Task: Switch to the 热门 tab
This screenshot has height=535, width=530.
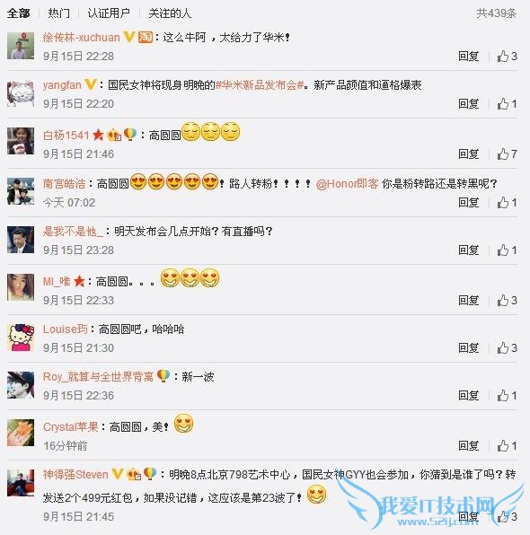Action: pos(58,13)
